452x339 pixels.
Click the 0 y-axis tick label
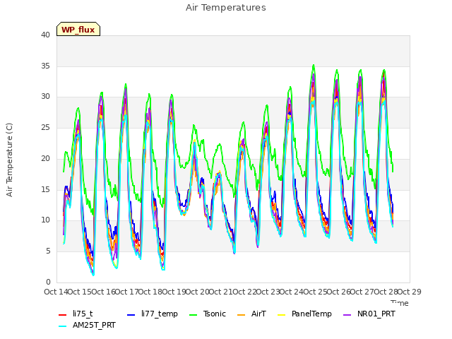[48, 282]
